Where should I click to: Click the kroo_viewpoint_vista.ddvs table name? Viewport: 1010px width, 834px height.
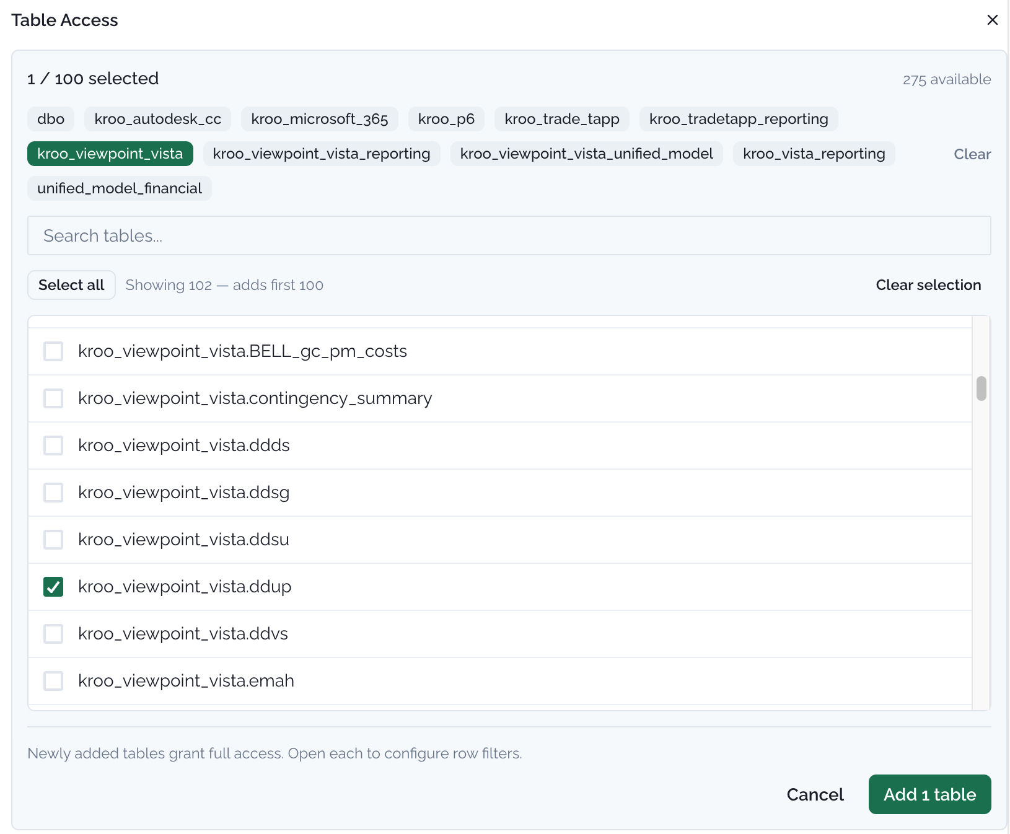coord(183,634)
